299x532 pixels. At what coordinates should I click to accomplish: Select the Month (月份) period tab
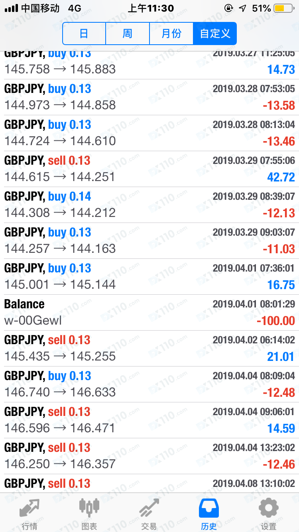click(171, 33)
